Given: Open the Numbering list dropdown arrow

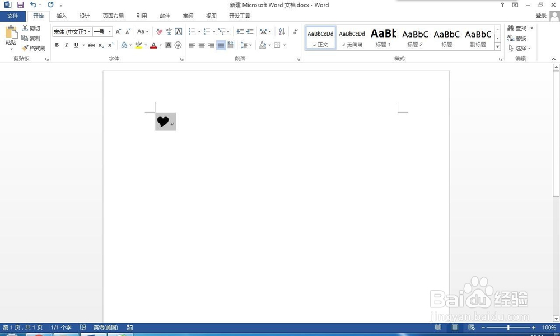Looking at the screenshot, I should point(214,32).
